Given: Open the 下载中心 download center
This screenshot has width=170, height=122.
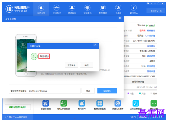Looking at the screenshot, I should point(156,11).
